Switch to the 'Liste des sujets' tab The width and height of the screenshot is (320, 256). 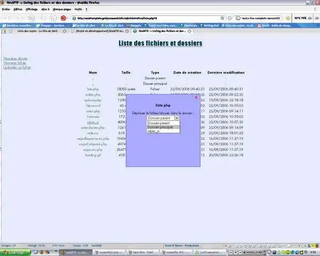click(x=37, y=31)
